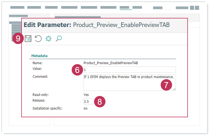Click the Metadata section header
The image size is (210, 136).
click(x=39, y=56)
